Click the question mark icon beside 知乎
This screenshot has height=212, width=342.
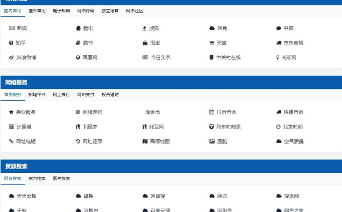pos(11,43)
